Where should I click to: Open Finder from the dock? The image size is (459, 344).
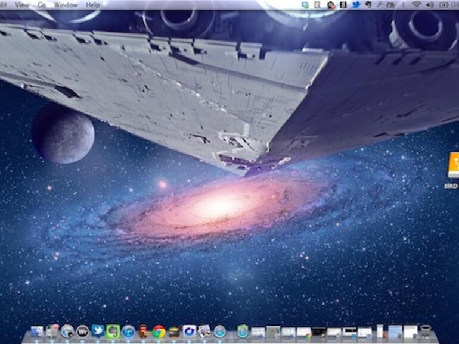[37, 332]
